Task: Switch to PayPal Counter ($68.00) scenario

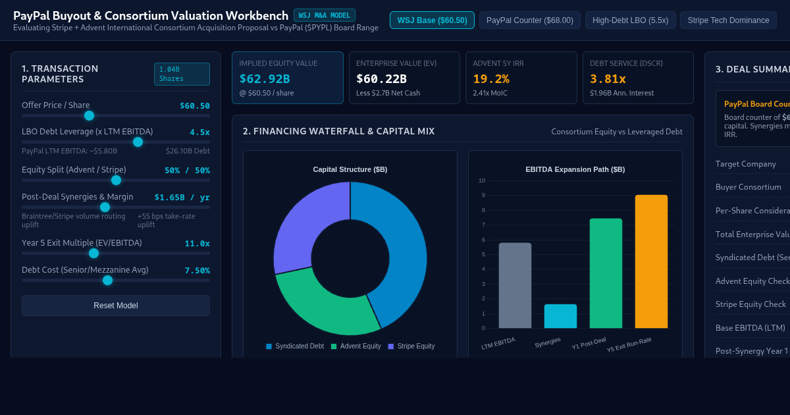Action: click(x=530, y=20)
